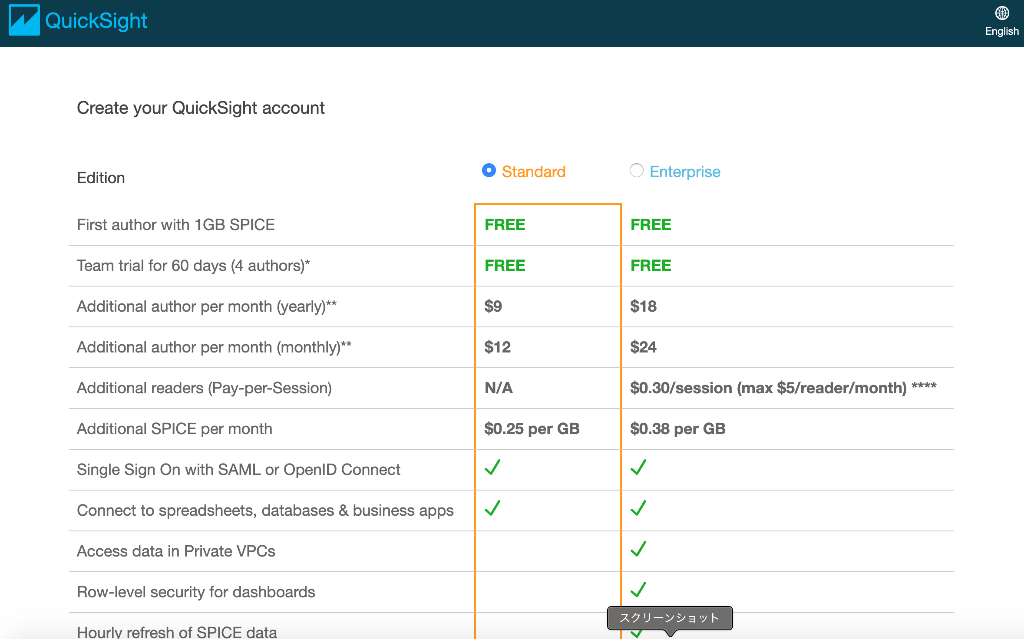Click the Create your QuickSight account heading
The width and height of the screenshot is (1024, 639).
(201, 108)
